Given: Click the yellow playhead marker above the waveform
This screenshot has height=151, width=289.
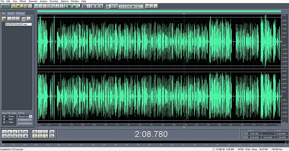Looking at the screenshot, I should tap(184, 13).
